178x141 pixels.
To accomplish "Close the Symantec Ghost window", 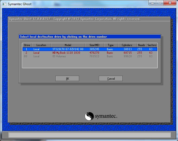I will (x=170, y=3).
